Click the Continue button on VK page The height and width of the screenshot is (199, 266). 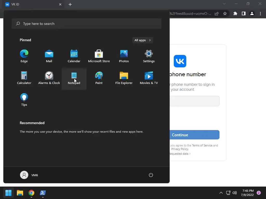coord(194,135)
